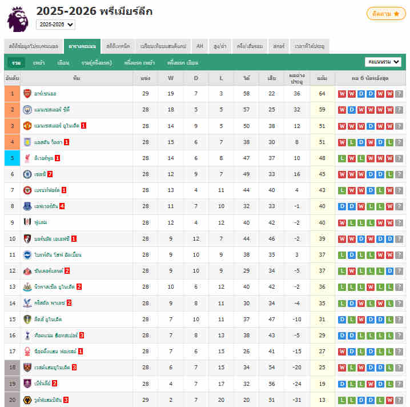Image resolution: width=410 pixels, height=407 pixels.
Task: Open the สกอร์ tab
Action: [279, 46]
